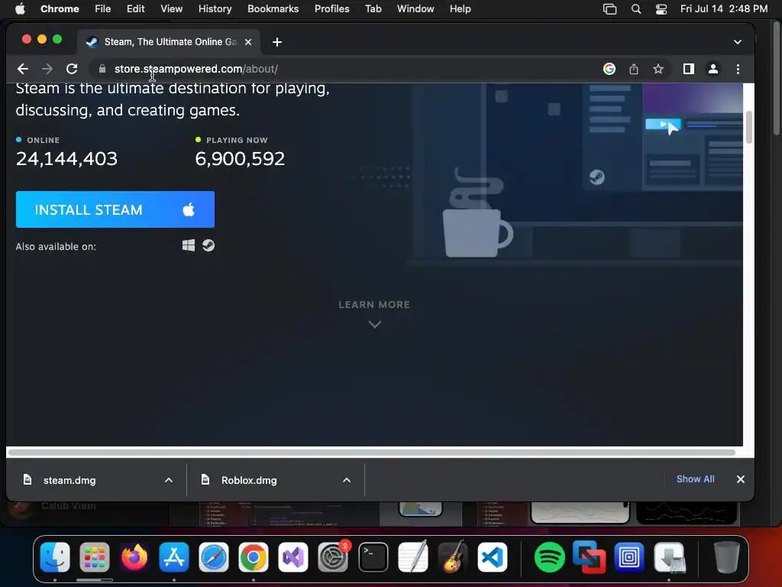Click the lock icon in the address bar
The height and width of the screenshot is (587, 782).
click(102, 69)
